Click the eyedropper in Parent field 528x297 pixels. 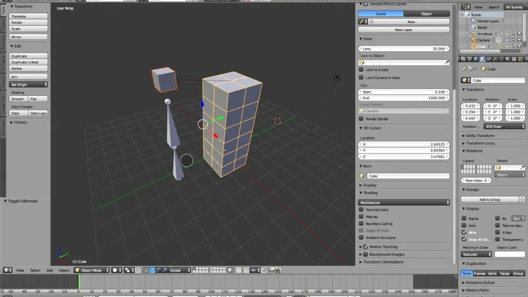coord(522,167)
